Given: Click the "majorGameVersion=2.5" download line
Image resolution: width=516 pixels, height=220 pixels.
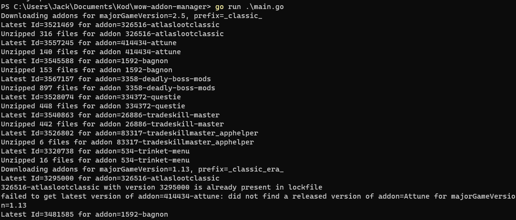Looking at the screenshot, I should coord(132,16).
